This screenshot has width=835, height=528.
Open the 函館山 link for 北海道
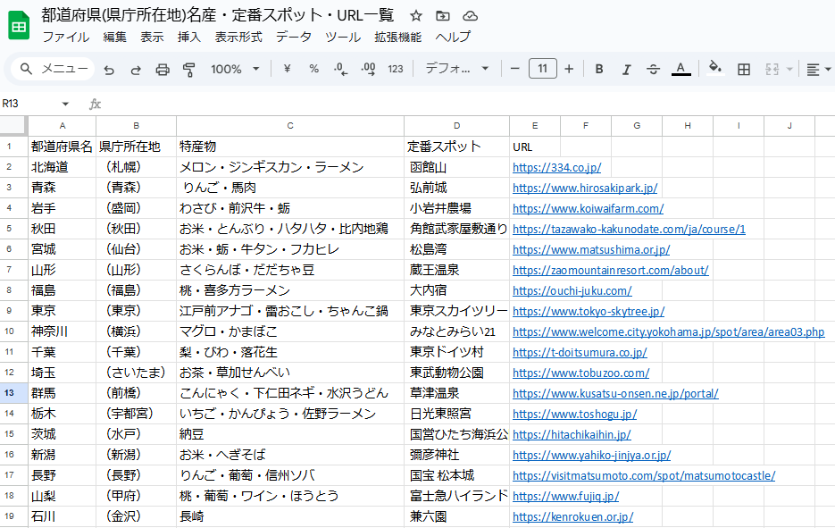[555, 166]
